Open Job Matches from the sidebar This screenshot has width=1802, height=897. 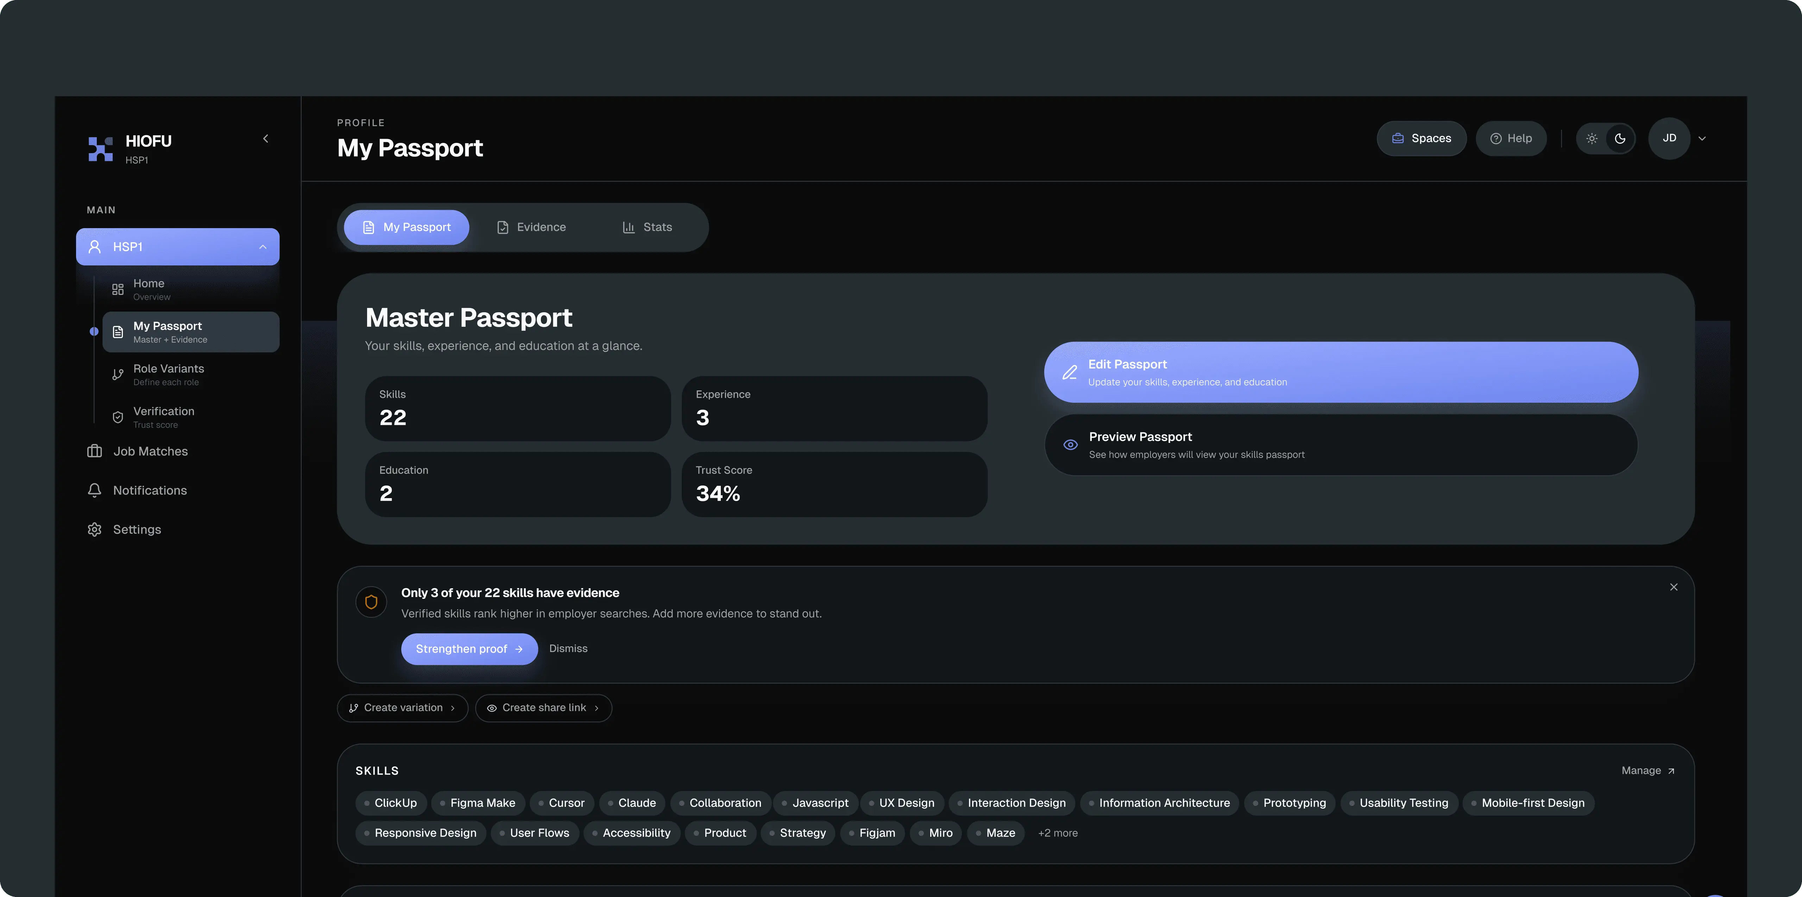click(x=178, y=451)
